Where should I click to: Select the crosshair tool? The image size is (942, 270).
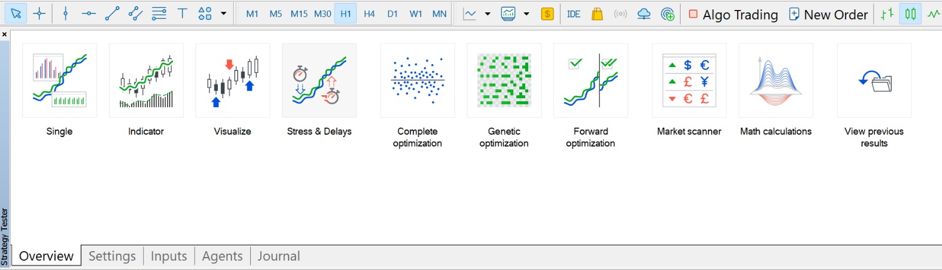pos(39,14)
